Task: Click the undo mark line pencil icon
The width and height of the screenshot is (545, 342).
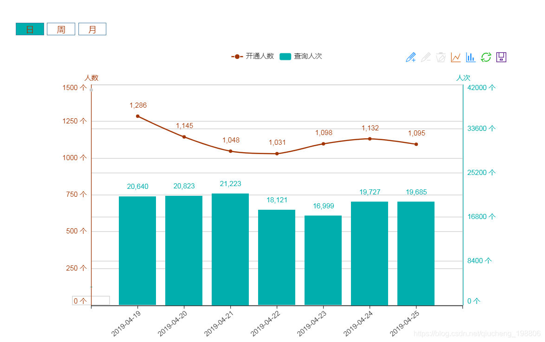Action: pyautogui.click(x=426, y=57)
